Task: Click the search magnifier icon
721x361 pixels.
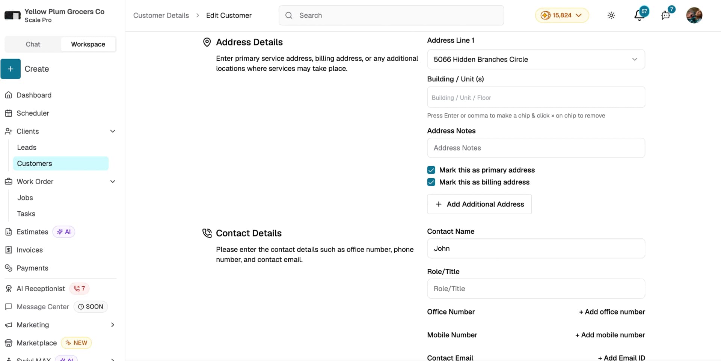Action: (289, 15)
